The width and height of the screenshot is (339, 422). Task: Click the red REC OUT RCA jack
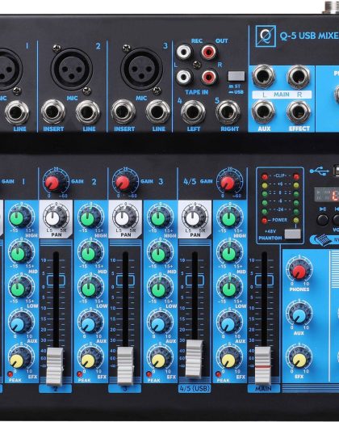tap(209, 52)
